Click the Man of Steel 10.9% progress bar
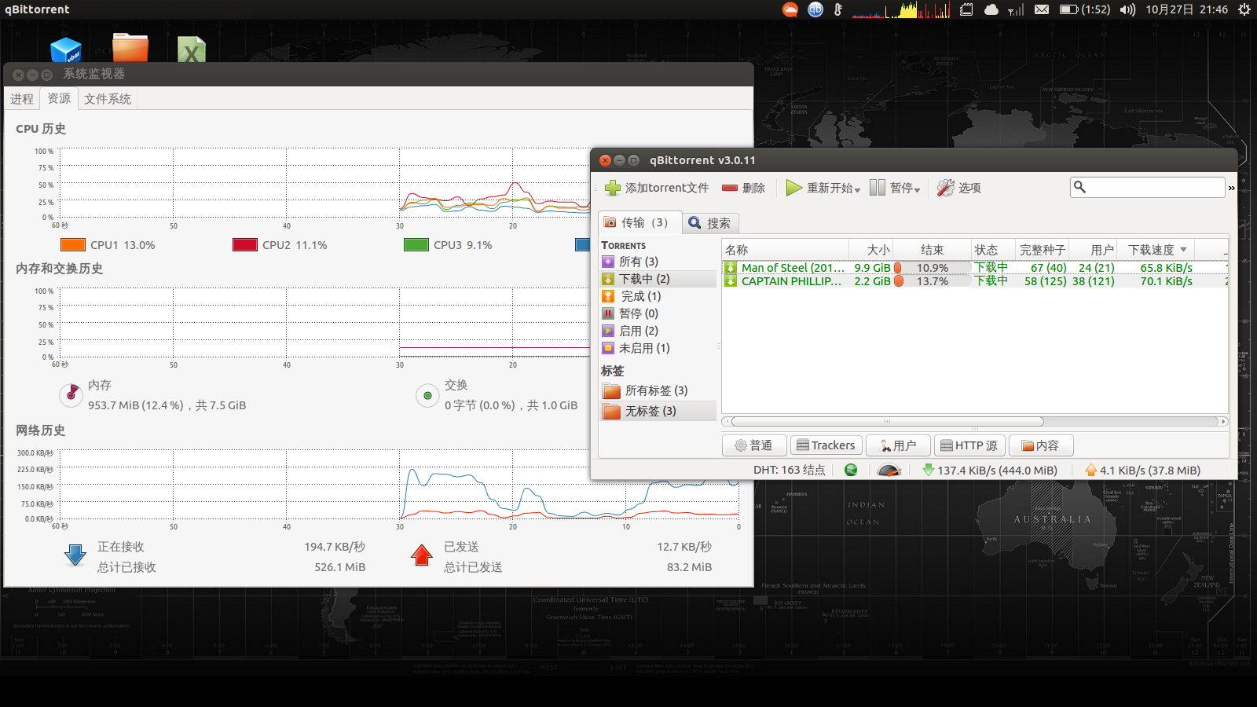The image size is (1257, 707). coord(933,268)
